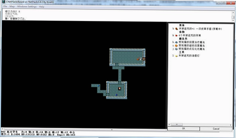This screenshot has height=138, width=236.
Task: Click the yellow oil lamp icon in the inventory
Action: pyautogui.click(x=177, y=56)
